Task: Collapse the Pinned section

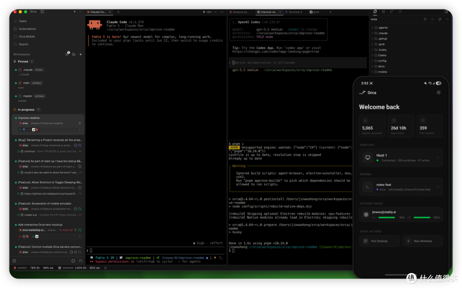Action: (23, 61)
